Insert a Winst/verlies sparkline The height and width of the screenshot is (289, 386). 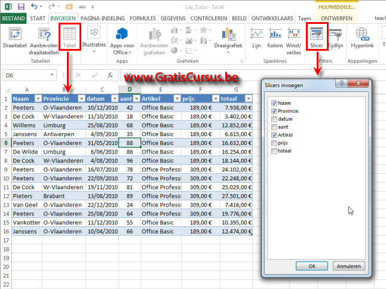click(293, 41)
